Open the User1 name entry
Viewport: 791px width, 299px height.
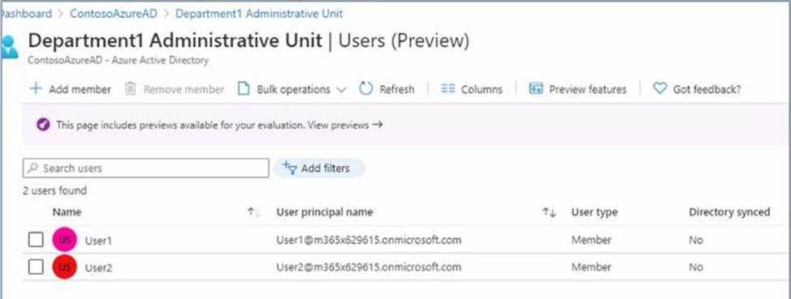[x=98, y=241]
